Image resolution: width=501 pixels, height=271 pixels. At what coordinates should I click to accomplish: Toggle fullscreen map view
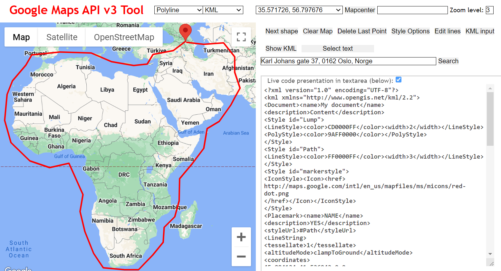click(241, 37)
